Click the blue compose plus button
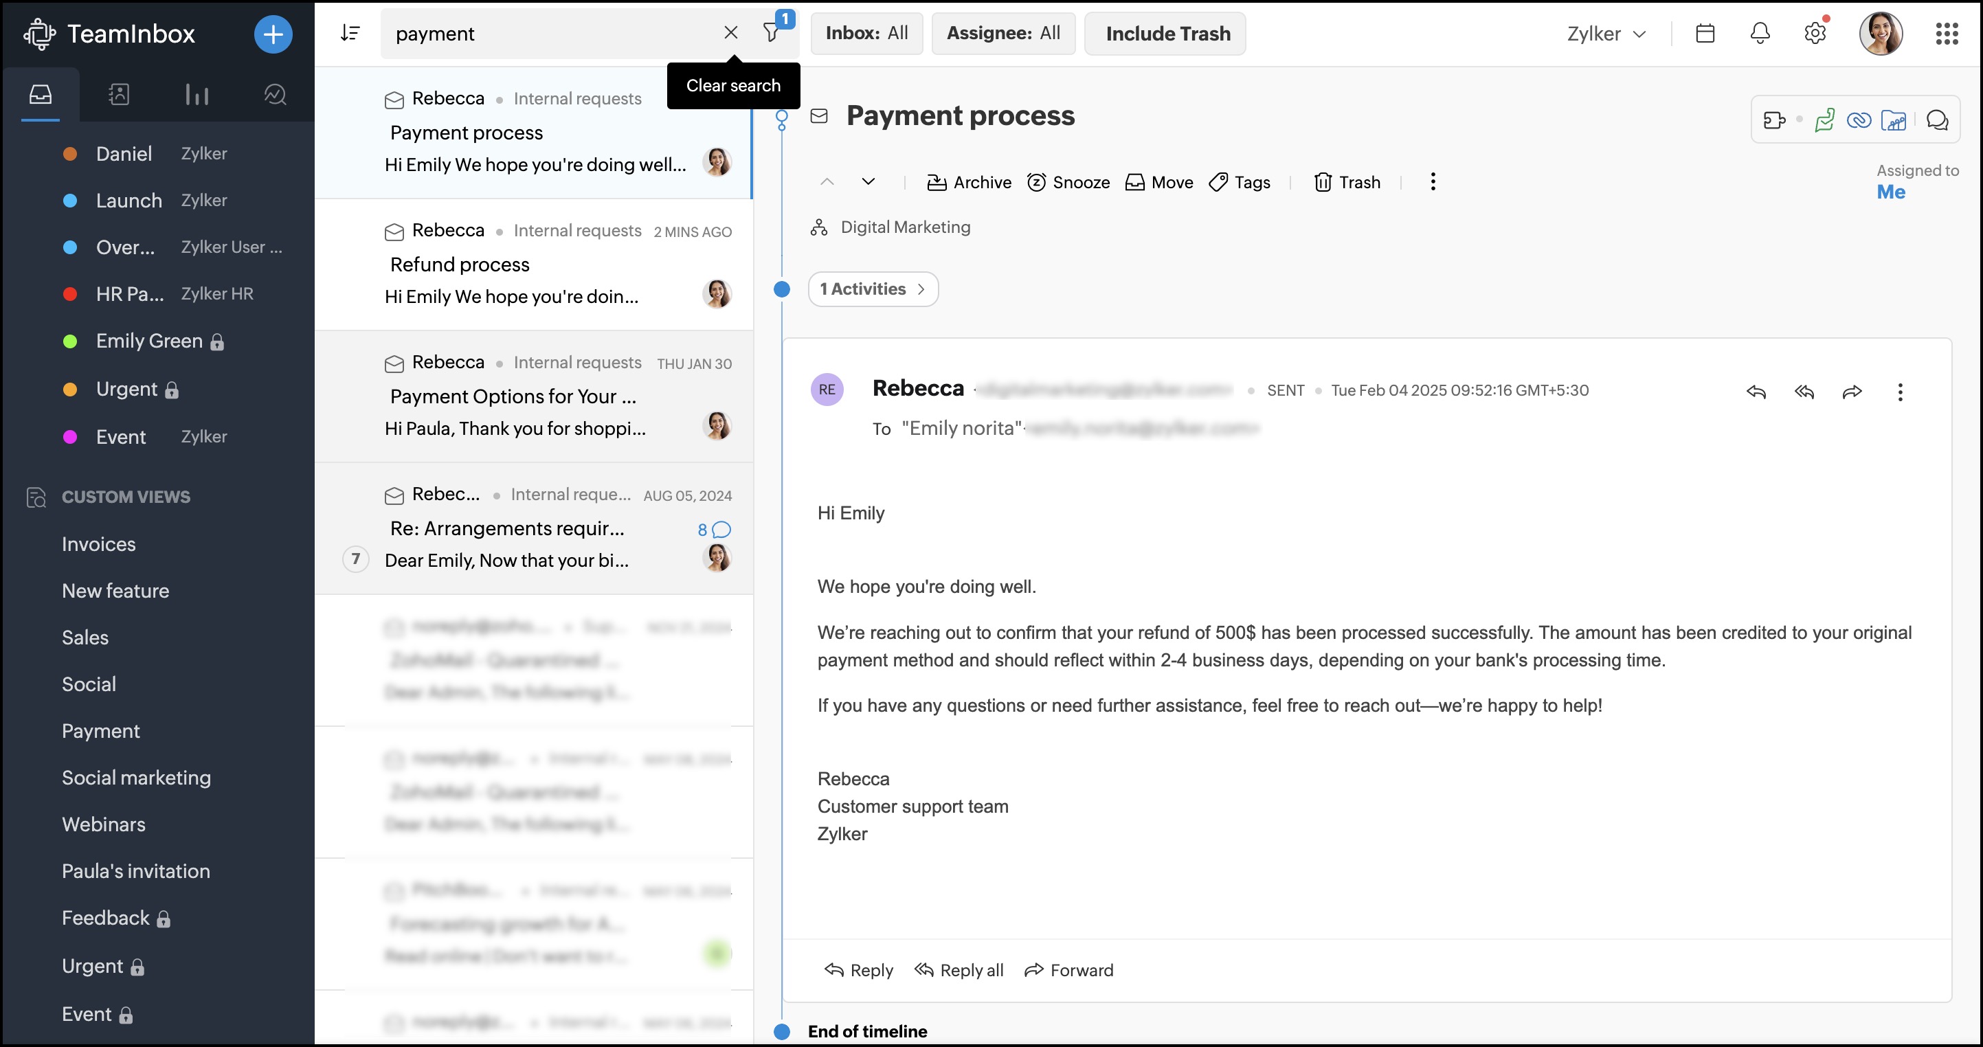 273,34
